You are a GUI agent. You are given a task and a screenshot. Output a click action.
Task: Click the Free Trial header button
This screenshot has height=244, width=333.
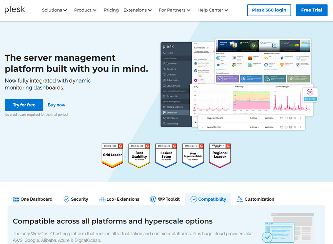[x=311, y=10]
